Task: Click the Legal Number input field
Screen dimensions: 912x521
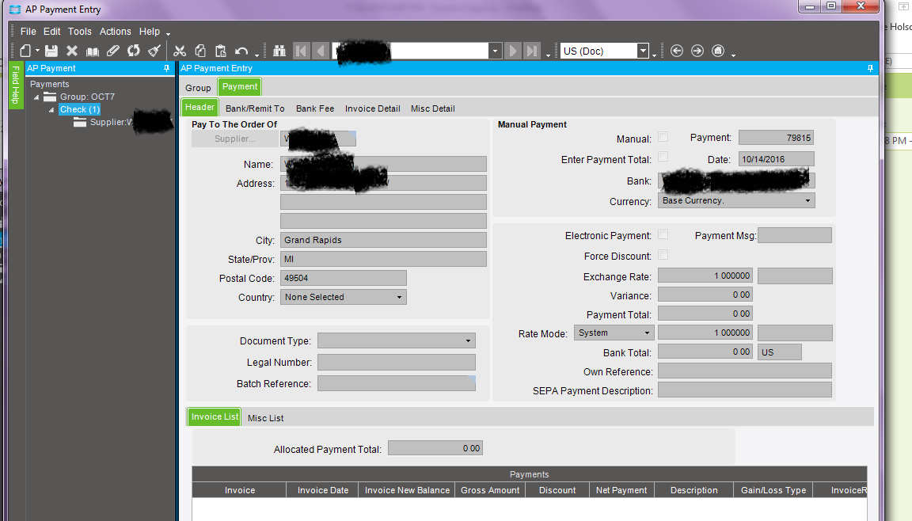Action: click(x=396, y=363)
